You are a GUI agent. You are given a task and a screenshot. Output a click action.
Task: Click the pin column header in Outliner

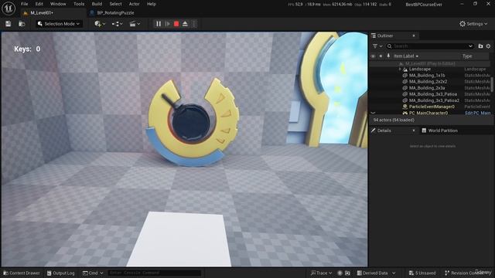click(x=388, y=56)
